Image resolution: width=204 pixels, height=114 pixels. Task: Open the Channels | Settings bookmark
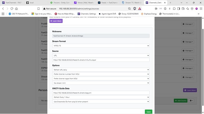tap(87, 14)
